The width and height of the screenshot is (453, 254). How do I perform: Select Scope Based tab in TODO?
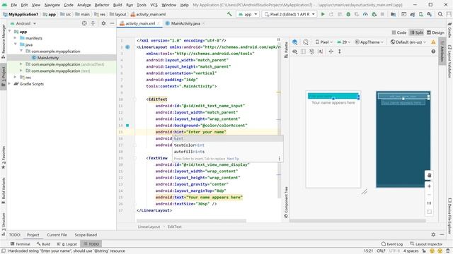(x=86, y=235)
